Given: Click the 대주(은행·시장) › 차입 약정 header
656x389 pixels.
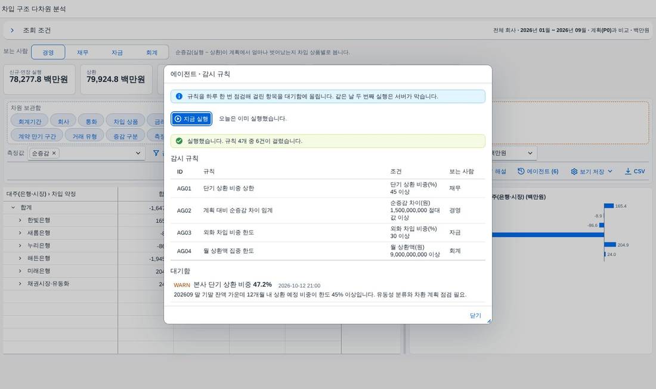Looking at the screenshot, I should pos(41,194).
